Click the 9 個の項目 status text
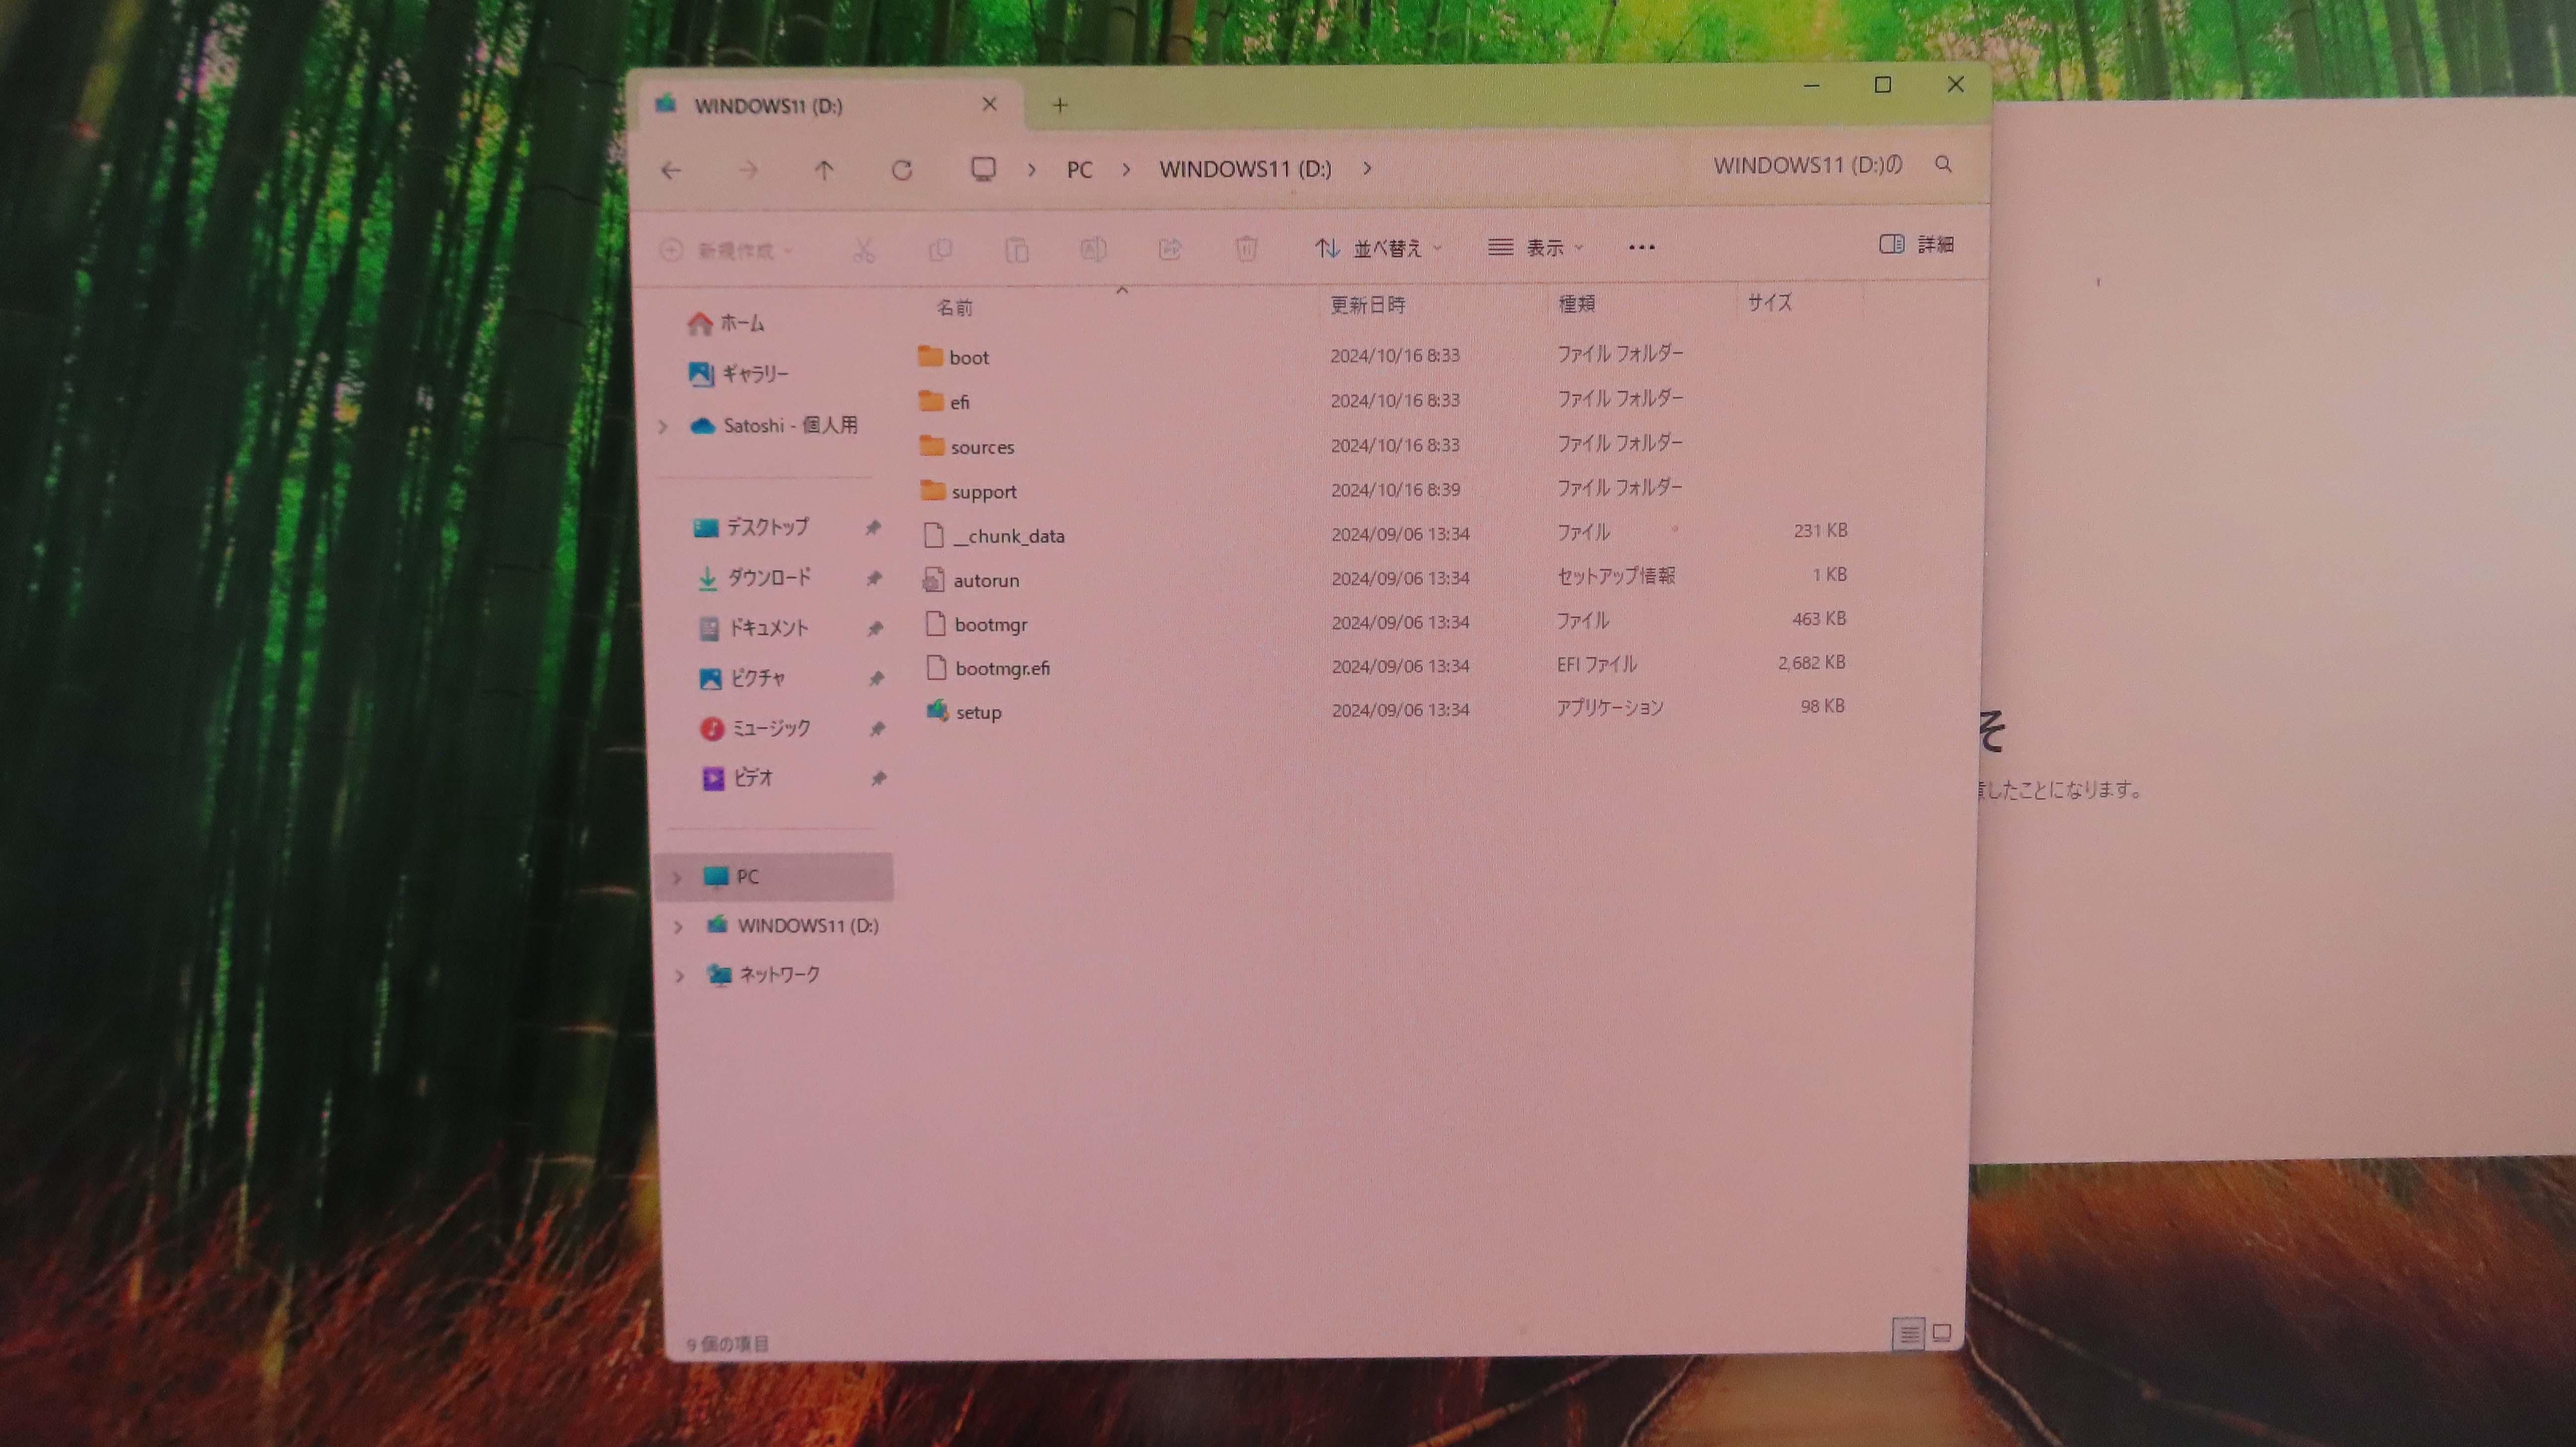2576x1447 pixels. click(x=728, y=1344)
